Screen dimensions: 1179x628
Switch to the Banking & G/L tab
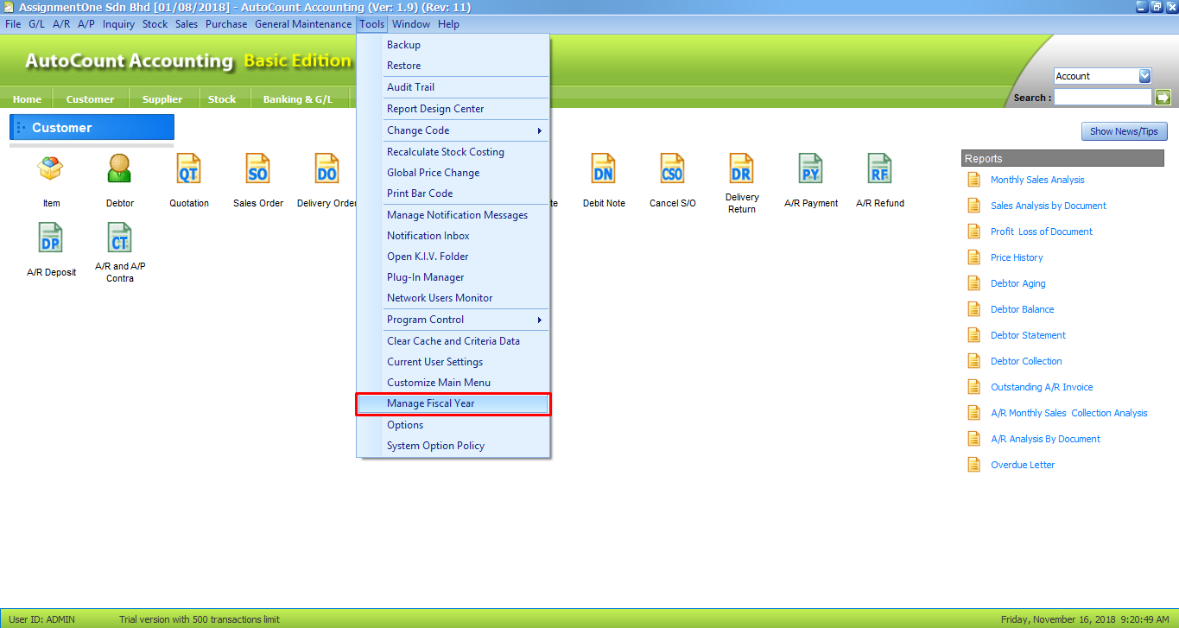298,99
